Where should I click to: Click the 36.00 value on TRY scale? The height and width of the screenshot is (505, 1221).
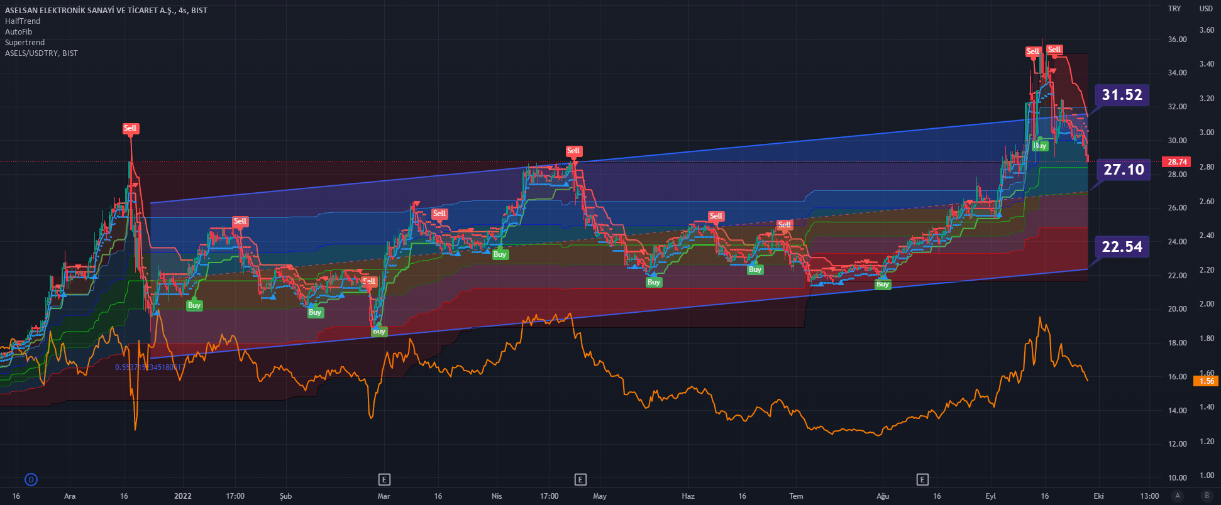[x=1178, y=40]
